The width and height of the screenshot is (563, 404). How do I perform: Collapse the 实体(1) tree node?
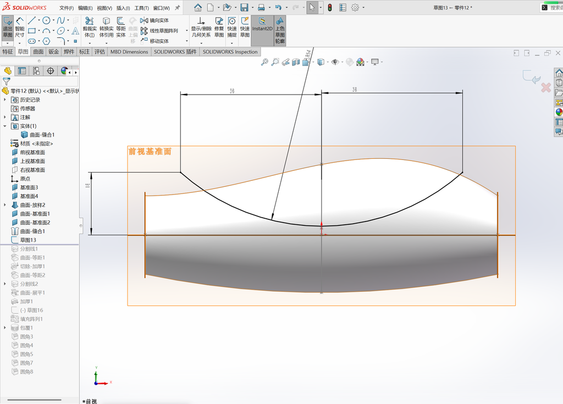coord(4,126)
